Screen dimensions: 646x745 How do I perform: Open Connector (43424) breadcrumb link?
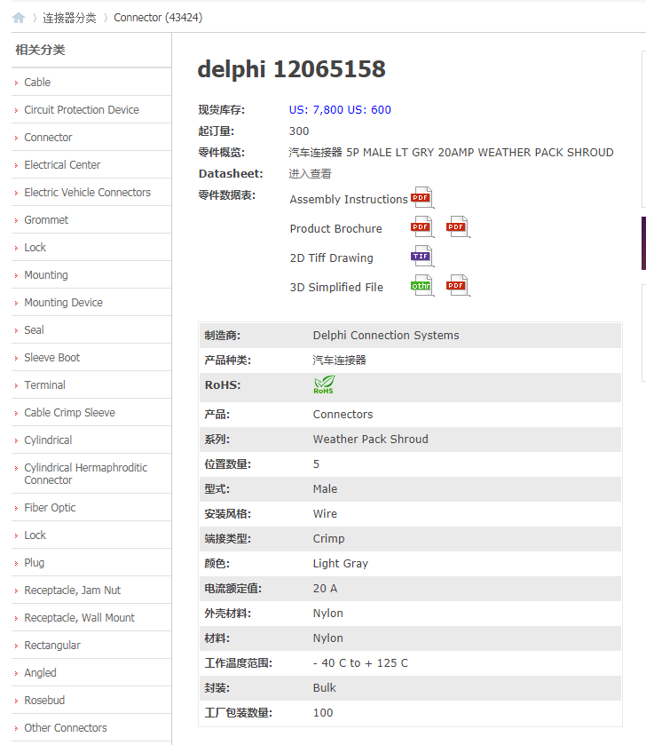pos(158,18)
